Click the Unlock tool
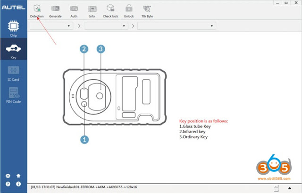Viewport: 302px width, 194px height. [129, 11]
